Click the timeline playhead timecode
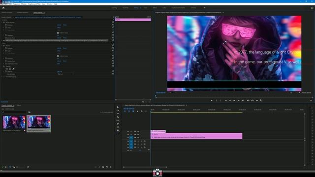 pyautogui.click(x=129, y=108)
